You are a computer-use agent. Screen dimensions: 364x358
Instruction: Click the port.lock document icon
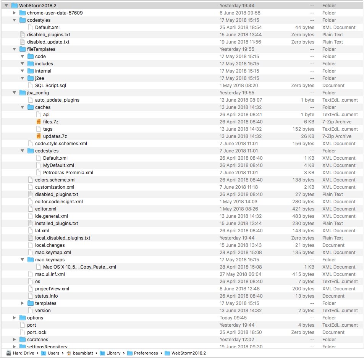tap(23, 332)
